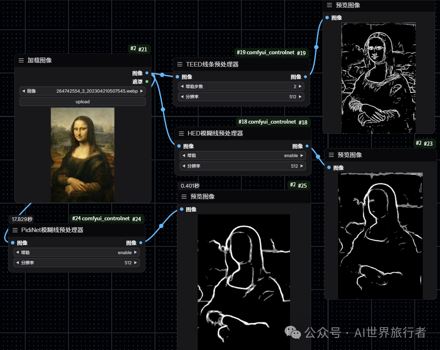The image size is (440, 350).
Task: Click link reroute dot near TEED output
Action: click(x=316, y=47)
